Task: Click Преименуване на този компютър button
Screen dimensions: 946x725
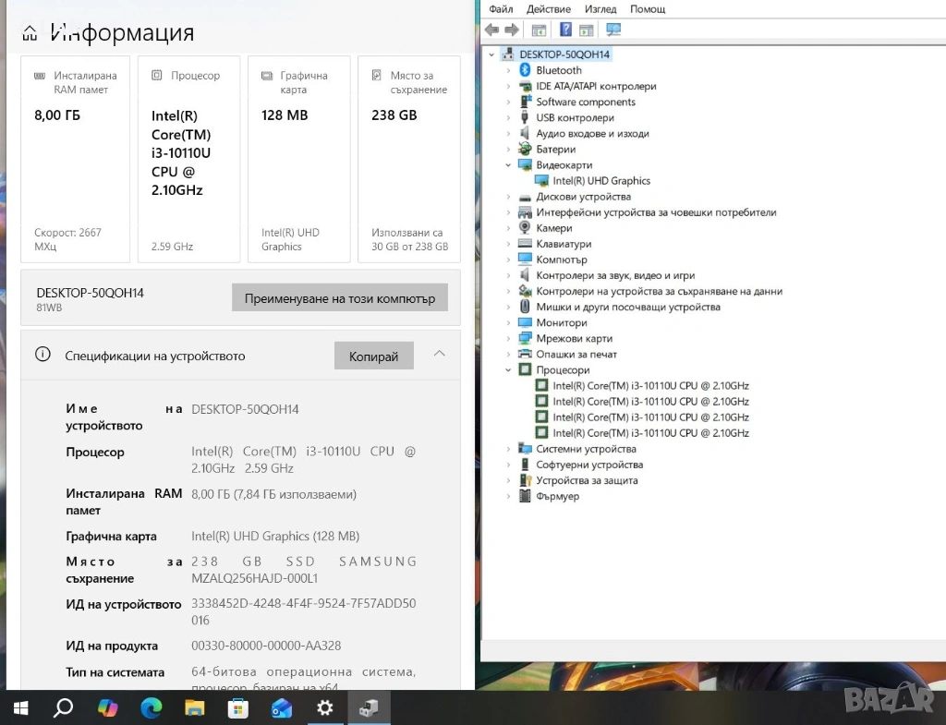Action: pyautogui.click(x=339, y=298)
